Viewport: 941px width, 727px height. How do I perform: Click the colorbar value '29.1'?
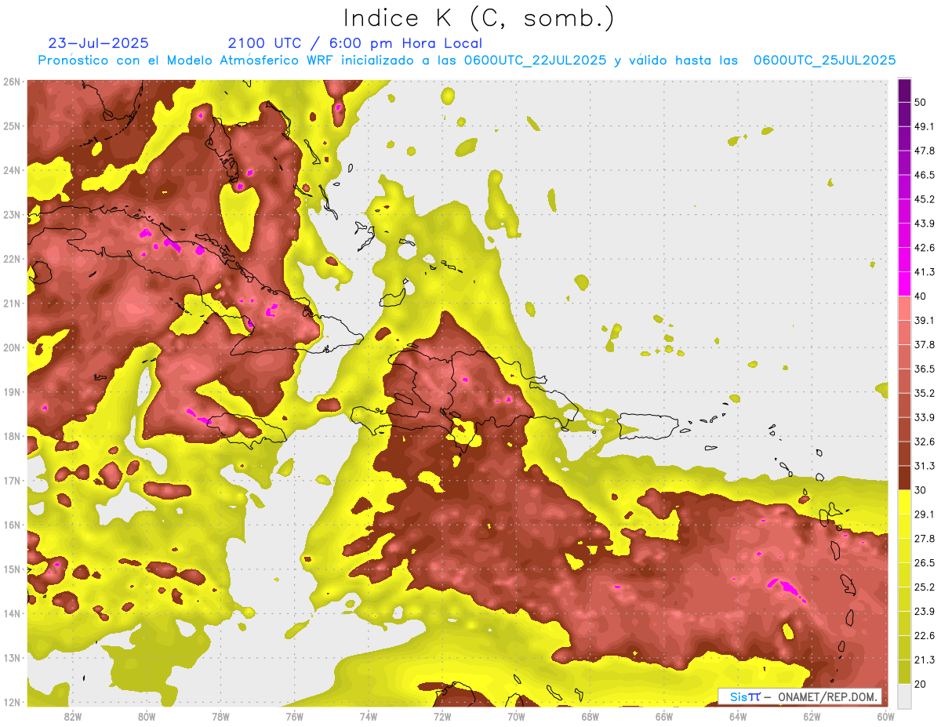(924, 514)
